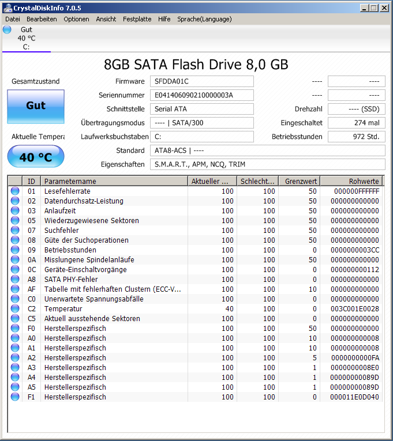393x441 pixels.
Task: Click status orb for Güte der Suchoperationen
Action: click(15, 240)
